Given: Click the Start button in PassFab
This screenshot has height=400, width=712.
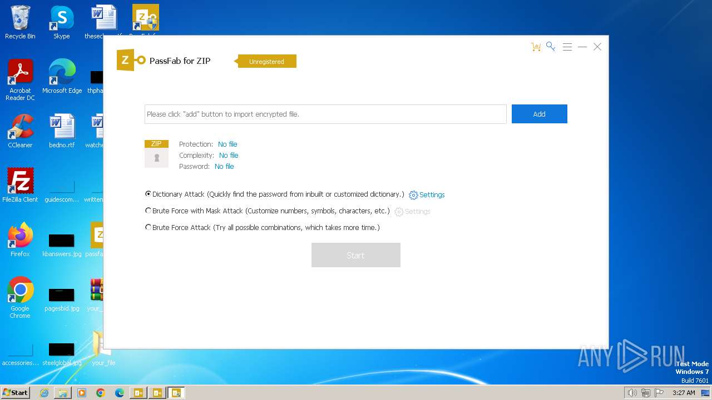Looking at the screenshot, I should coord(356,255).
